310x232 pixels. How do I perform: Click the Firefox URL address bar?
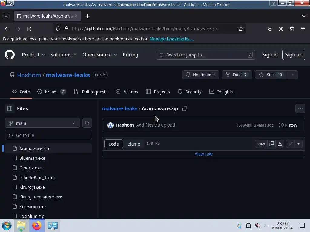[x=150, y=29]
